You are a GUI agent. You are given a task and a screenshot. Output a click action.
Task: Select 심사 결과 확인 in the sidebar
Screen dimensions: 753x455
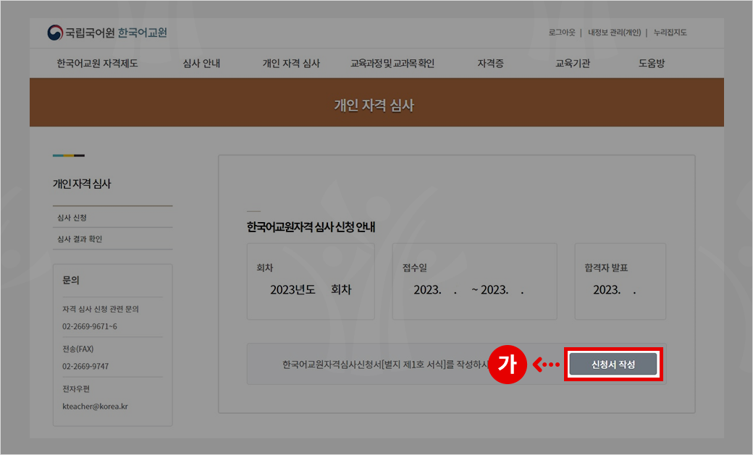click(x=80, y=239)
